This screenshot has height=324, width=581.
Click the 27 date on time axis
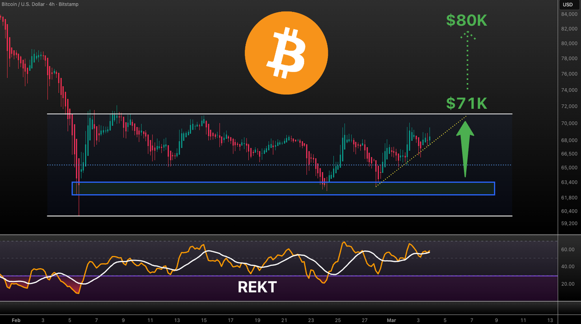click(x=365, y=321)
